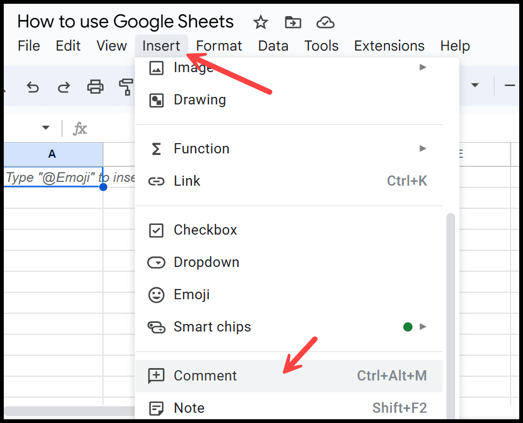This screenshot has height=423, width=523.
Task: Open the Format menu
Action: [x=219, y=46]
